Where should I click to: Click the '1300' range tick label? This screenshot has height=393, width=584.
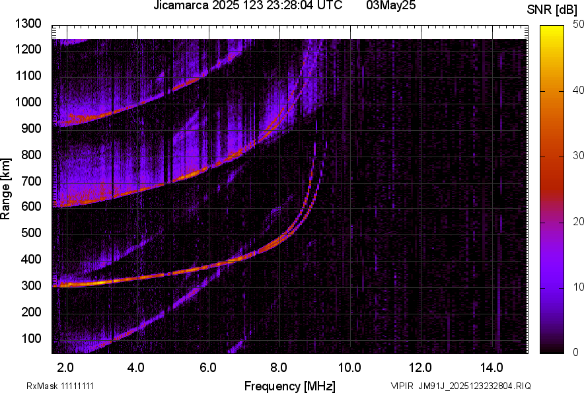pos(28,24)
